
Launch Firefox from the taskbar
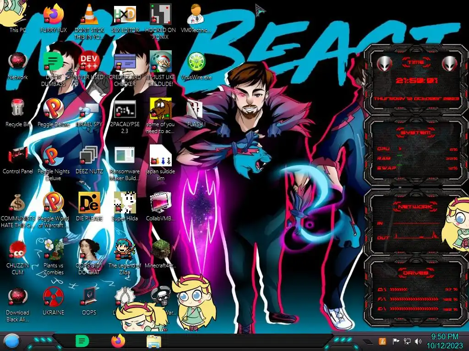click(x=118, y=341)
